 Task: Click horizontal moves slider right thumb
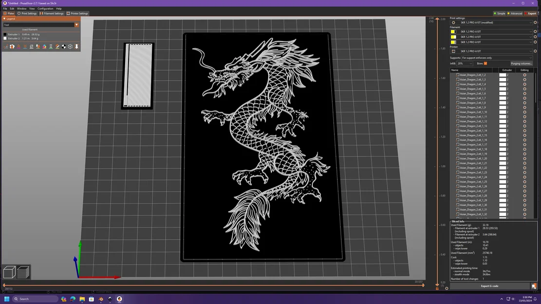coord(423,285)
